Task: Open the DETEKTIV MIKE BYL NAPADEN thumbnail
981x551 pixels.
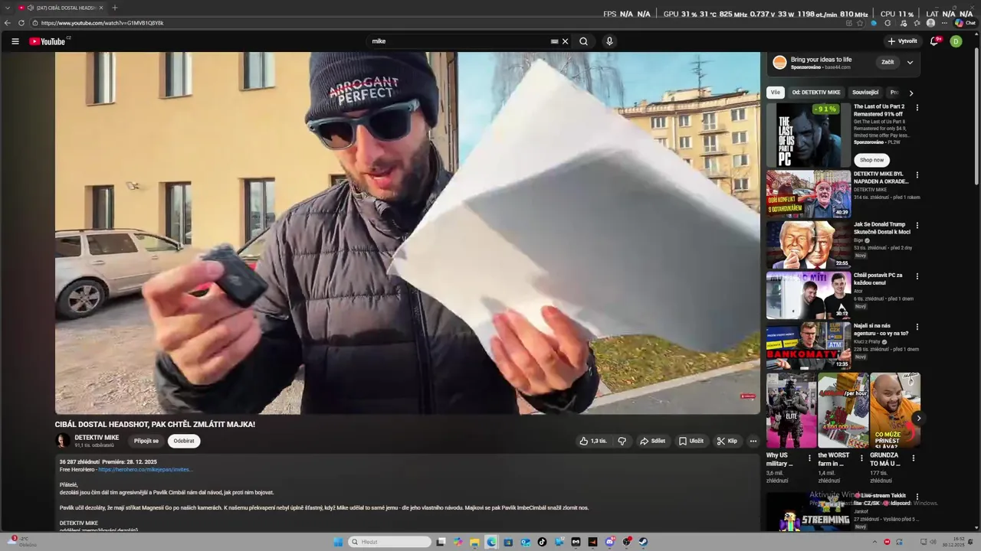Action: (x=808, y=194)
